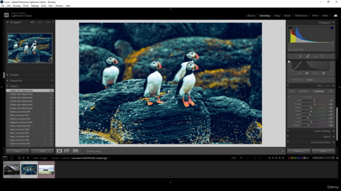Click the flagged filter icon
Viewport: 341px width, 191px height.
pos(241,158)
